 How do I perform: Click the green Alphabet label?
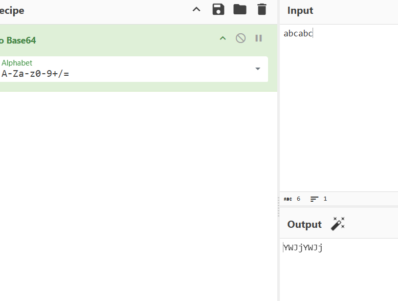pyautogui.click(x=17, y=63)
